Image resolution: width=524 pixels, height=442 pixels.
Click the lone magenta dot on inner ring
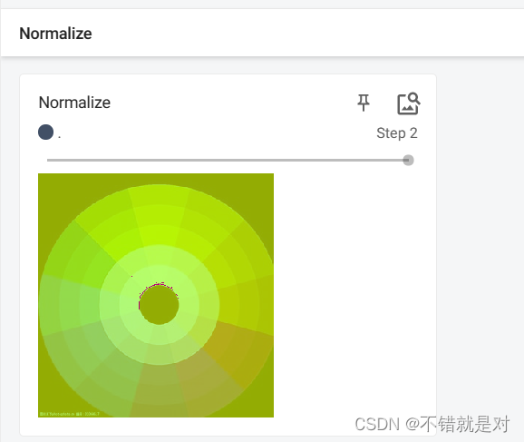tap(131, 277)
